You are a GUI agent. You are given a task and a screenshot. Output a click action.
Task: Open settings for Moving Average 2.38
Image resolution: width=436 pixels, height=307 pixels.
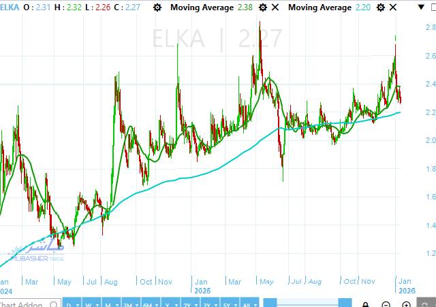tap(262, 7)
